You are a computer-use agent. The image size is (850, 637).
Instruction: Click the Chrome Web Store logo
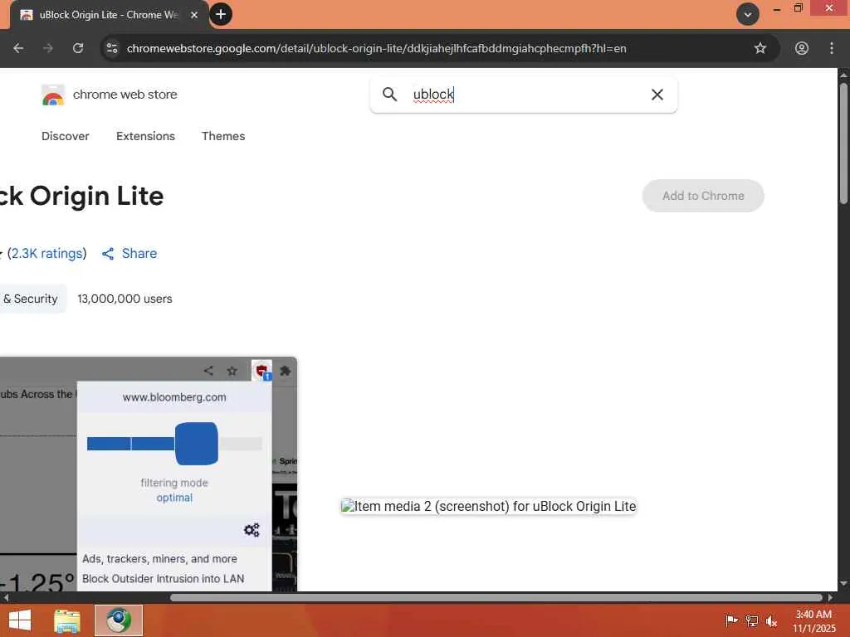(x=52, y=95)
